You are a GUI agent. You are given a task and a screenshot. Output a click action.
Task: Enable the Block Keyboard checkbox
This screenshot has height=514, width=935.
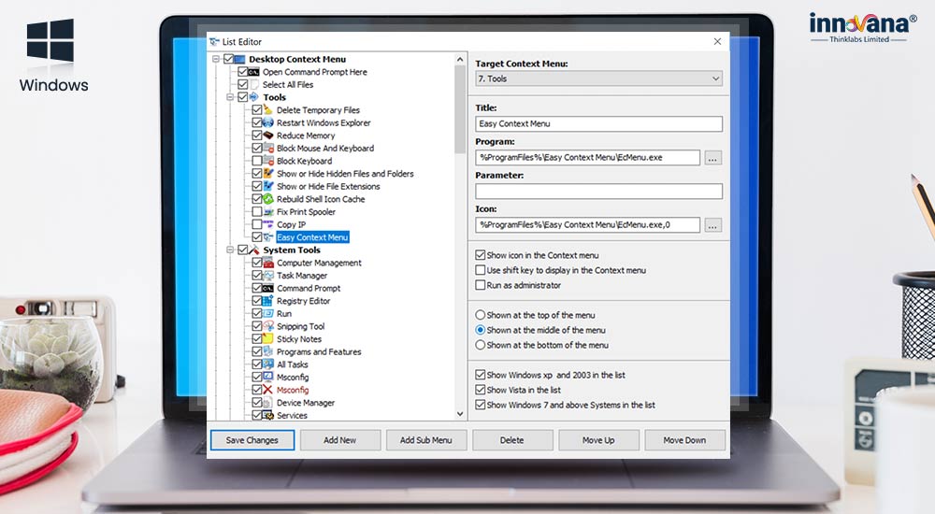(257, 161)
